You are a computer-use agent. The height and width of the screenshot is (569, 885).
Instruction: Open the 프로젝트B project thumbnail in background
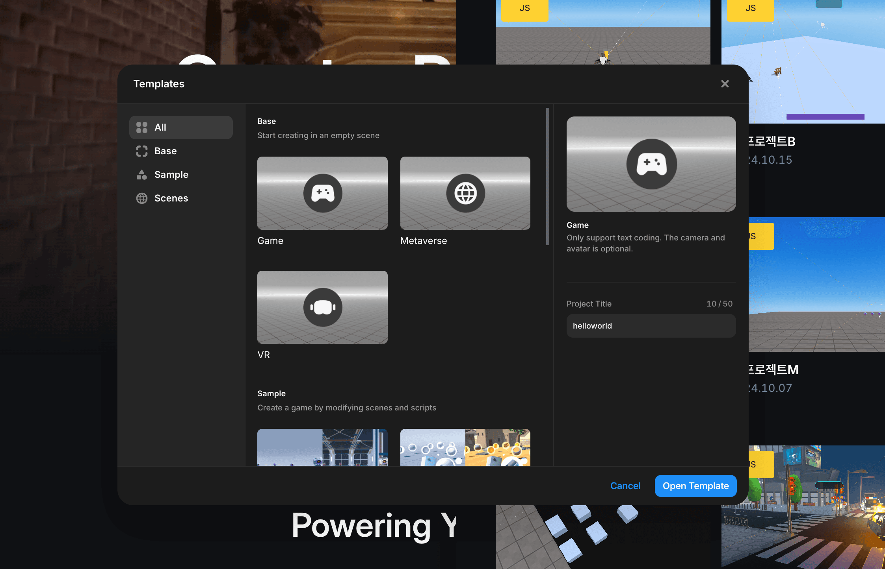[816, 62]
